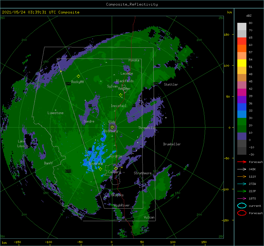Viewport: 264px width, 246px height.
Task: Click the Sylvan label
Action: point(112,86)
